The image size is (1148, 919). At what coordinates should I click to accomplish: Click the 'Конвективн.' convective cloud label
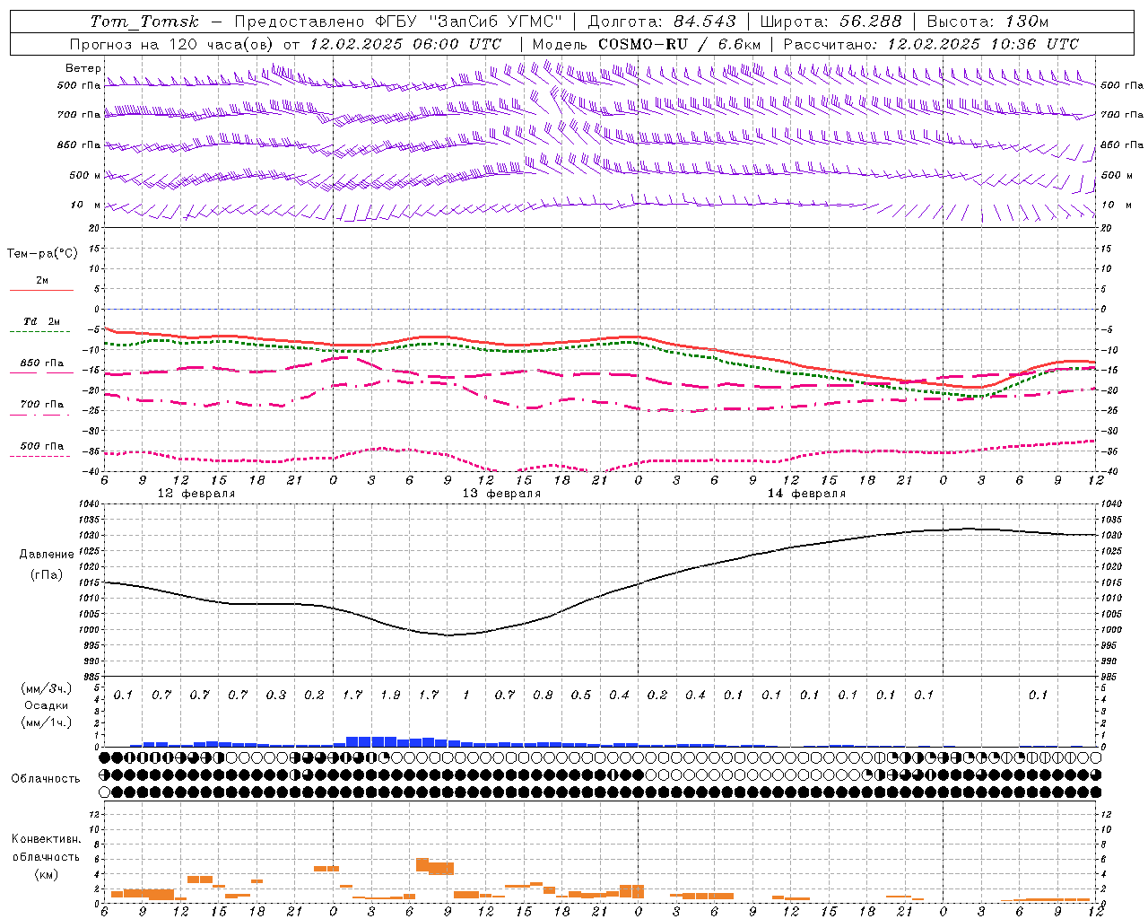[x=46, y=839]
